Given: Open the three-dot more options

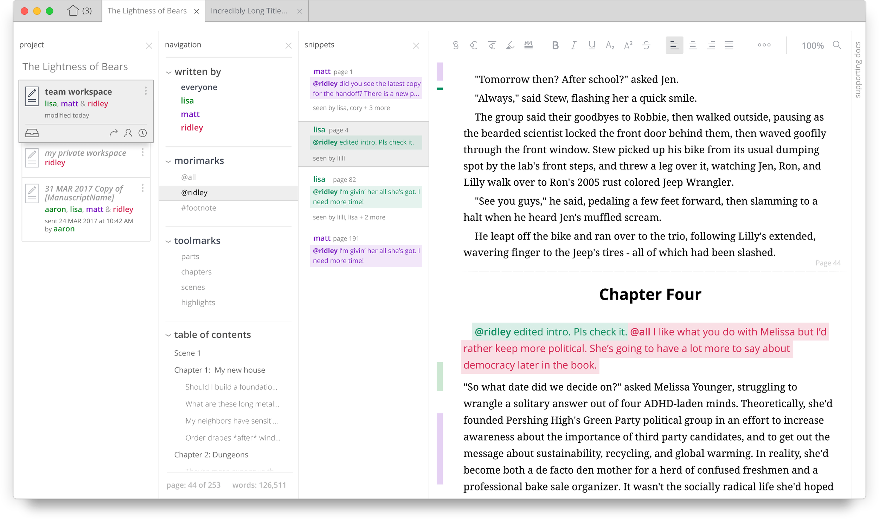Looking at the screenshot, I should (x=764, y=45).
